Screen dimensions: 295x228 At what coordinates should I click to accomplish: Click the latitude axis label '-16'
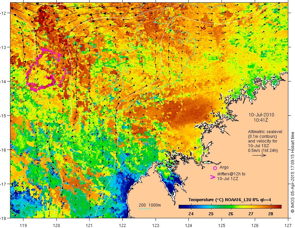pos(4,150)
